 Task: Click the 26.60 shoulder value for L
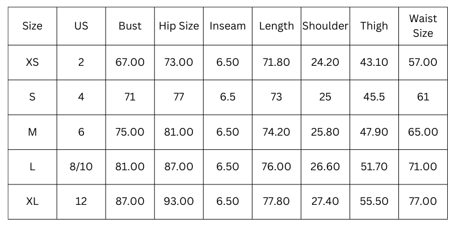(325, 167)
